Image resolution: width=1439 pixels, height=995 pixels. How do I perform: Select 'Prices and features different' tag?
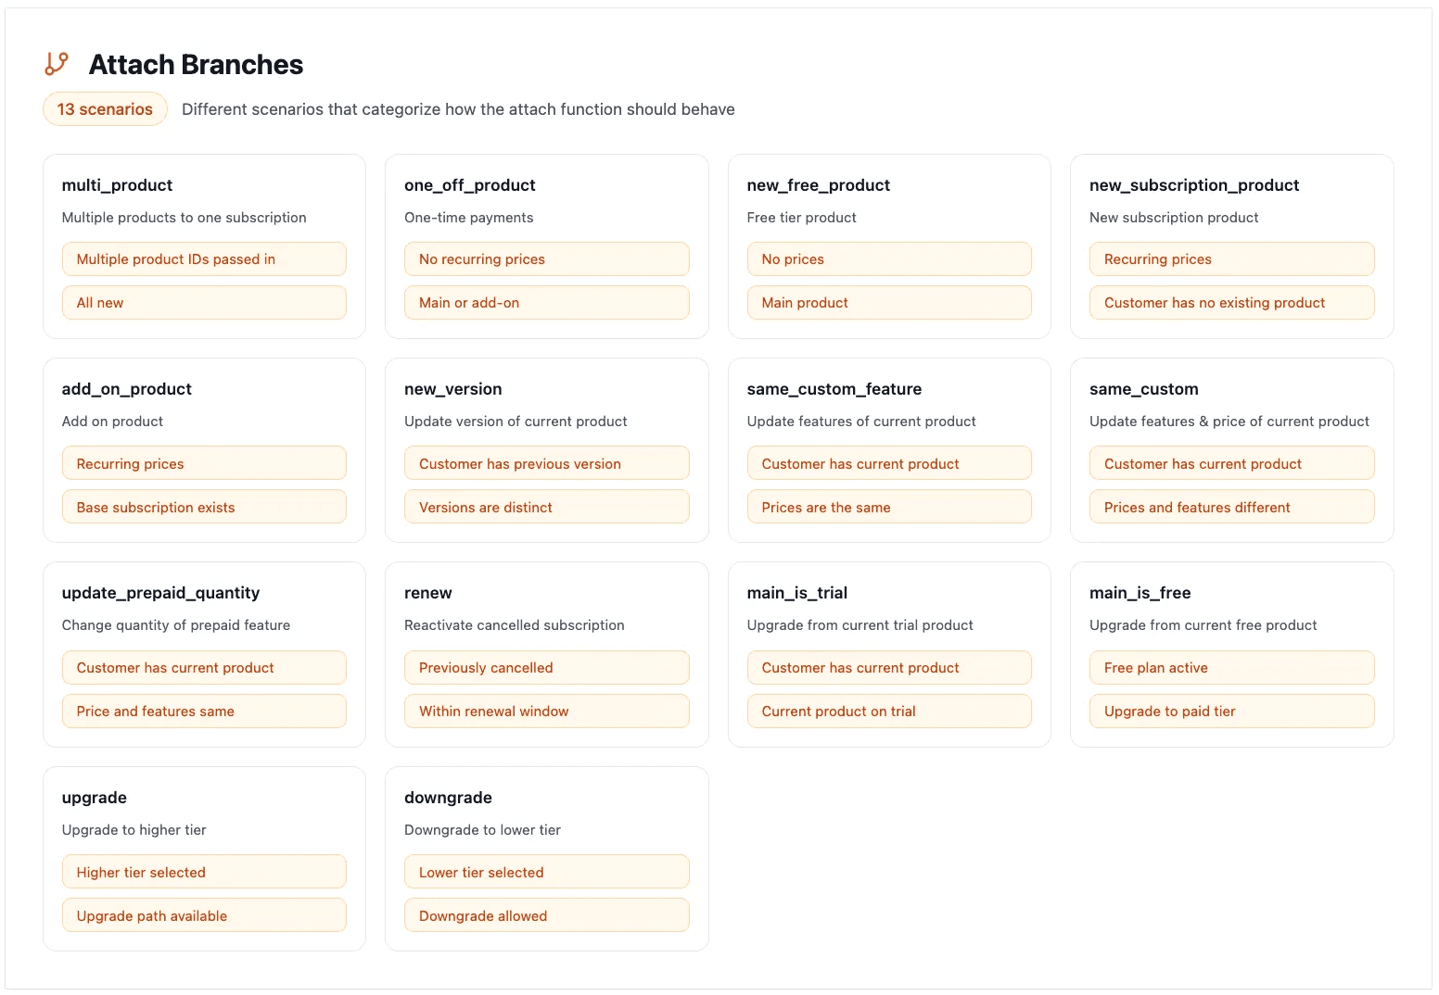(x=1232, y=508)
